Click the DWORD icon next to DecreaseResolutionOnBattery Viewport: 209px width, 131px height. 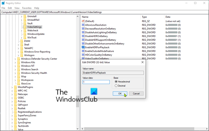[x=83, y=29]
